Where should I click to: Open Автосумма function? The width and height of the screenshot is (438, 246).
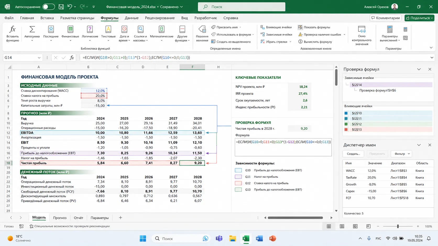pyautogui.click(x=32, y=33)
